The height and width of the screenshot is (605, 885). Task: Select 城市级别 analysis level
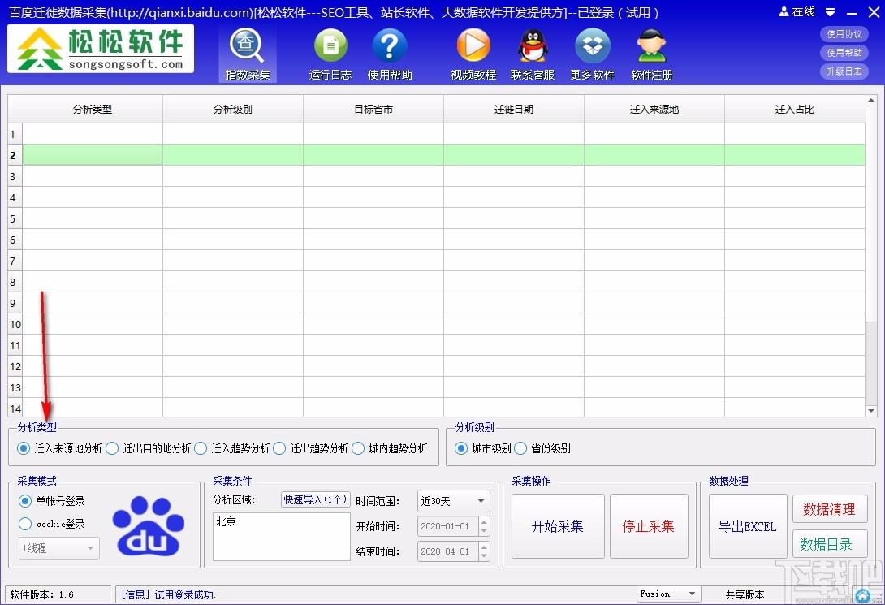point(483,448)
